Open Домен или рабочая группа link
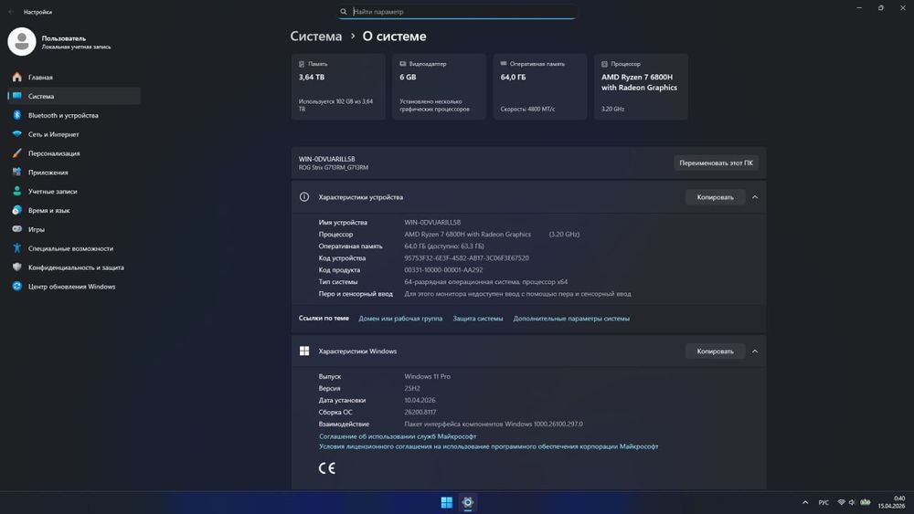914x514 pixels. tap(400, 319)
